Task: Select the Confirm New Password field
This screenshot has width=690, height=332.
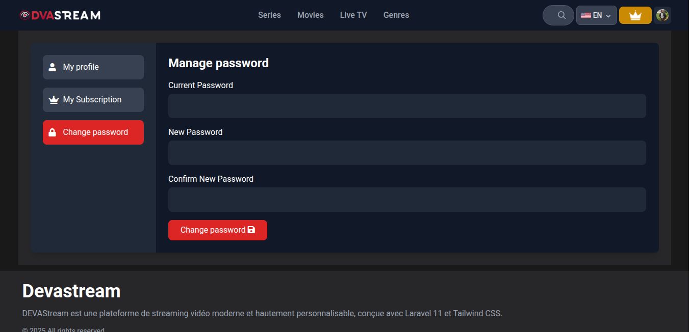Action: pyautogui.click(x=407, y=200)
